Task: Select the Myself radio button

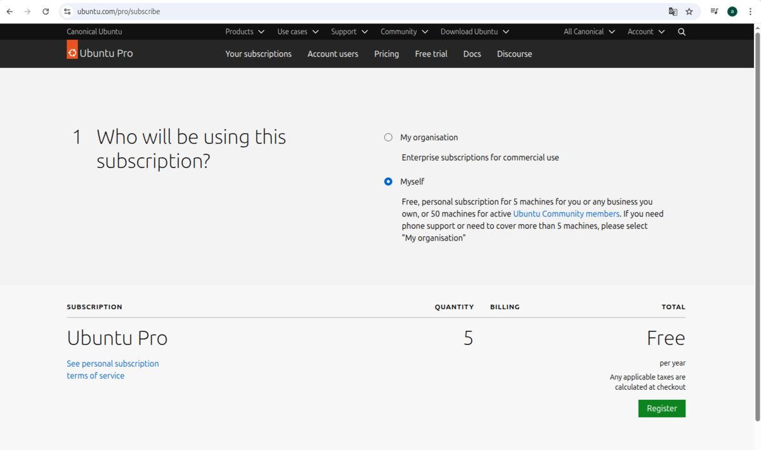Action: (388, 182)
